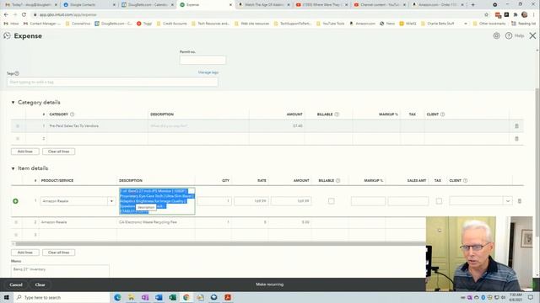Click the Rate field on item line 1
Screen dimensions: 540x303
(251, 201)
